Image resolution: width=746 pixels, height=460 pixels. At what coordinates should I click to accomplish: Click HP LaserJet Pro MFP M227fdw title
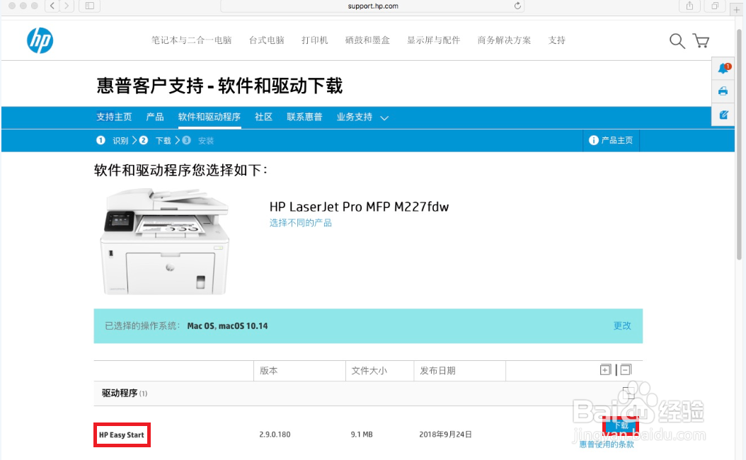point(360,207)
